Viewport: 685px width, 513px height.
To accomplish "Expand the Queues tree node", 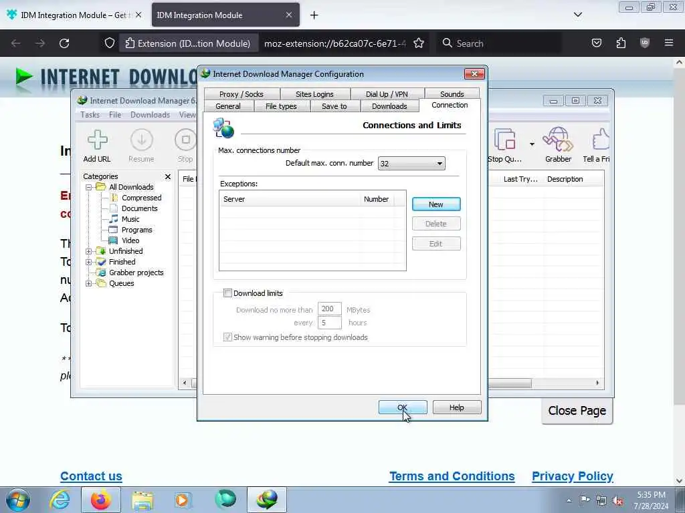I will click(x=89, y=283).
